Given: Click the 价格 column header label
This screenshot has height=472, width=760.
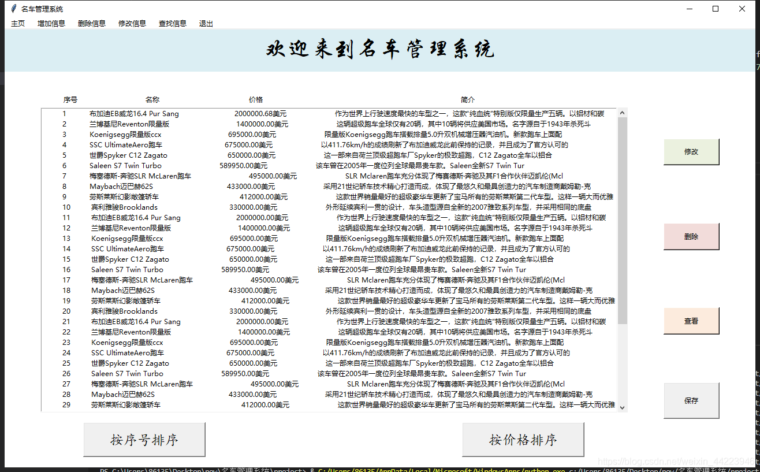Looking at the screenshot, I should click(255, 100).
